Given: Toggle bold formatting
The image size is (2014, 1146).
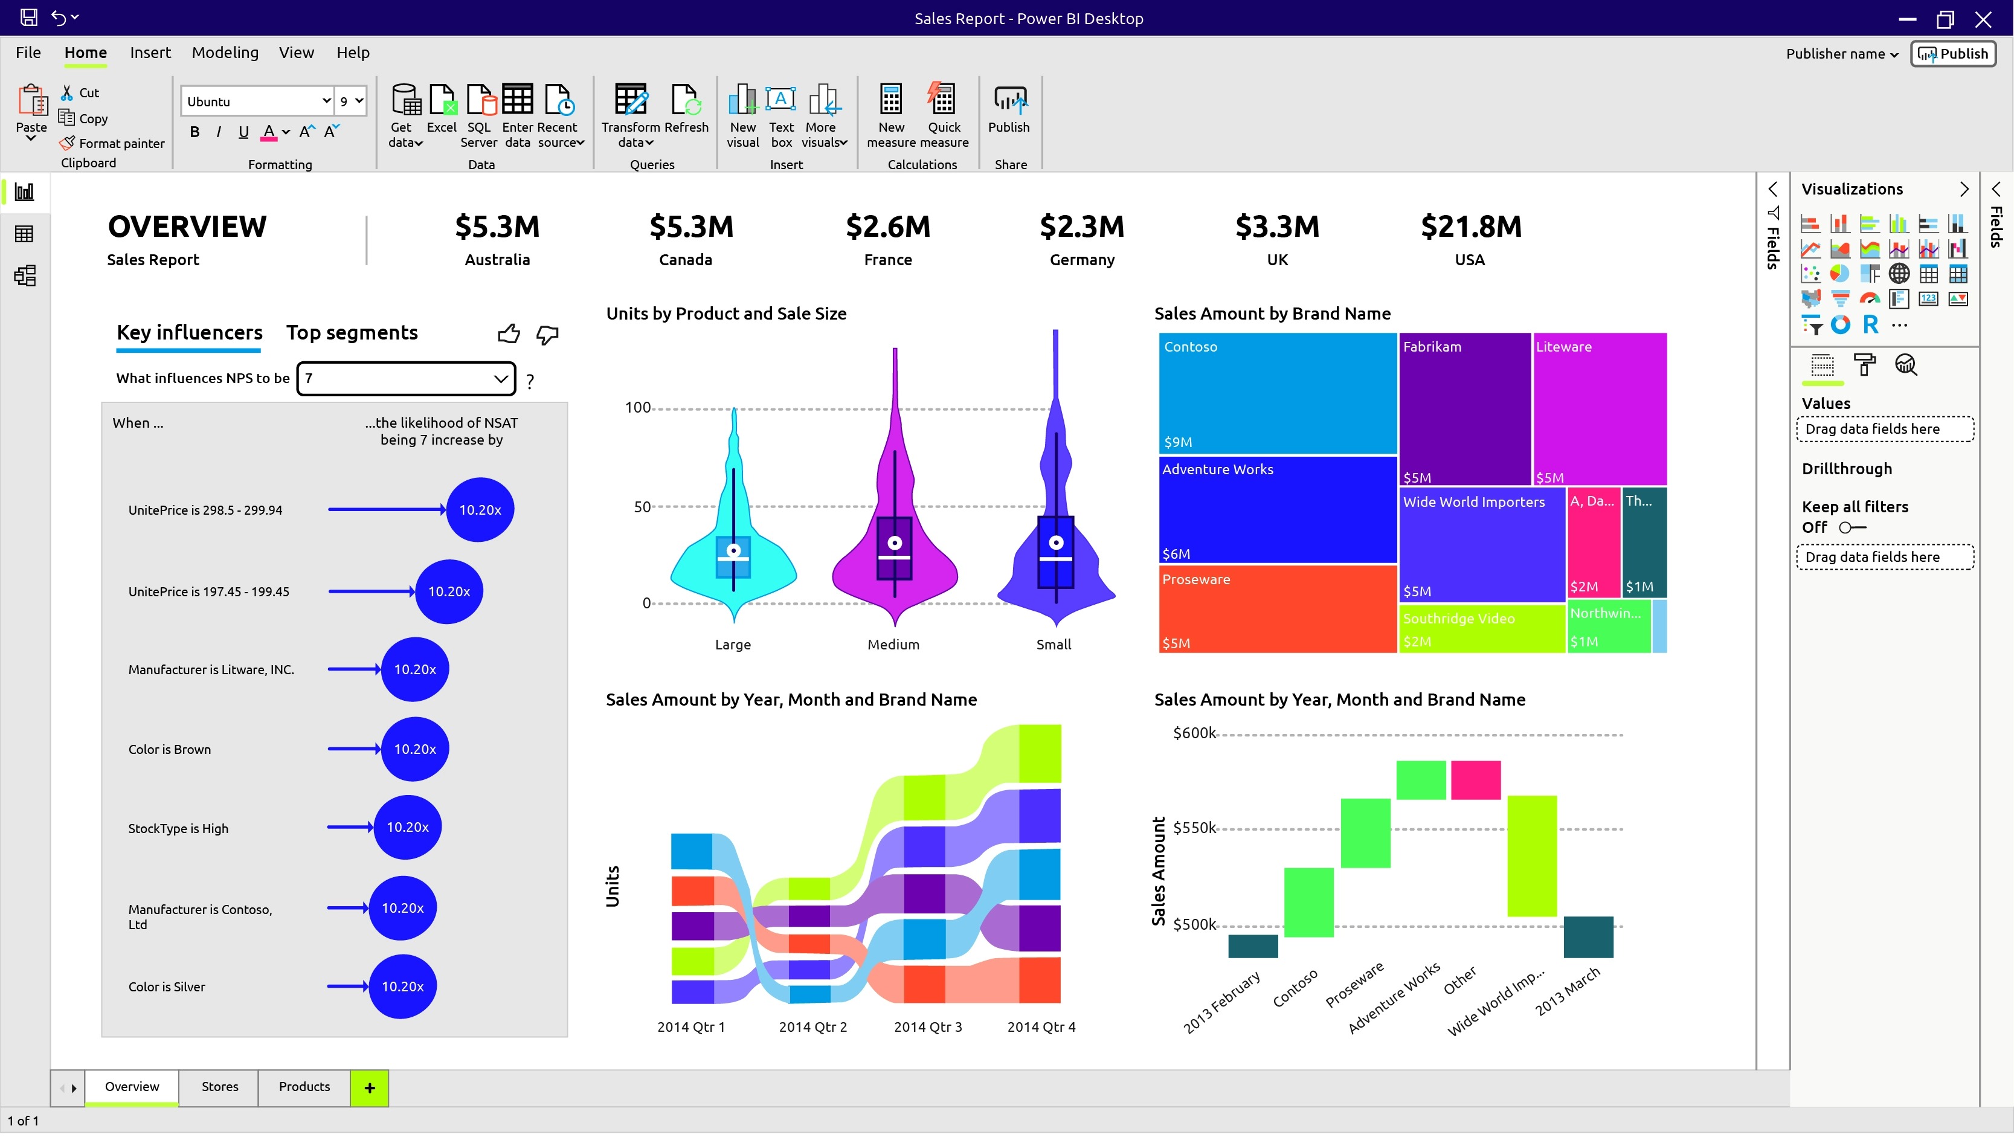Looking at the screenshot, I should click(195, 132).
